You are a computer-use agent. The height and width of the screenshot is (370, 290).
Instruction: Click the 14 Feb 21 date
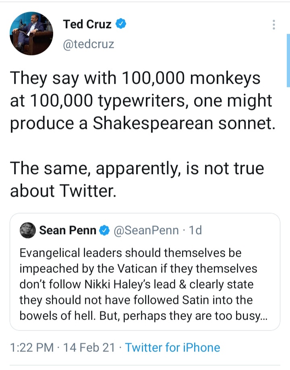coord(89,347)
